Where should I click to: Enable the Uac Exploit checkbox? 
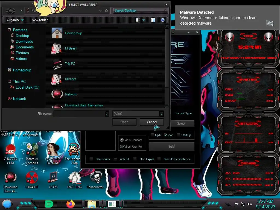[x=135, y=159]
